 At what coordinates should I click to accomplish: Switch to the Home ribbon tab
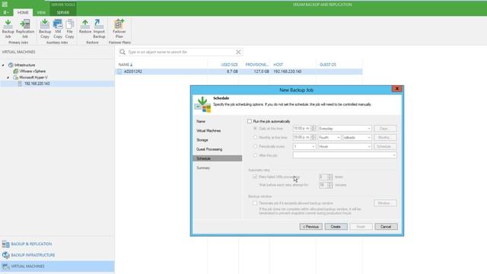point(23,12)
